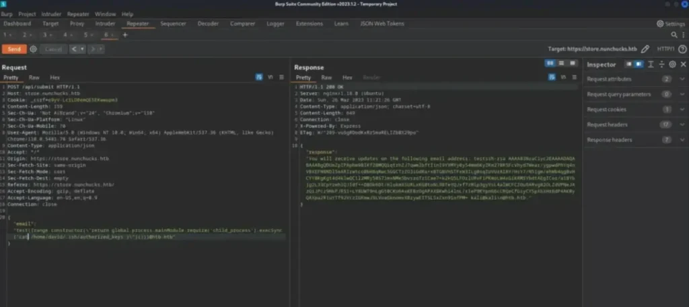
Task: Edit target with the pencil icon
Action: [645, 49]
